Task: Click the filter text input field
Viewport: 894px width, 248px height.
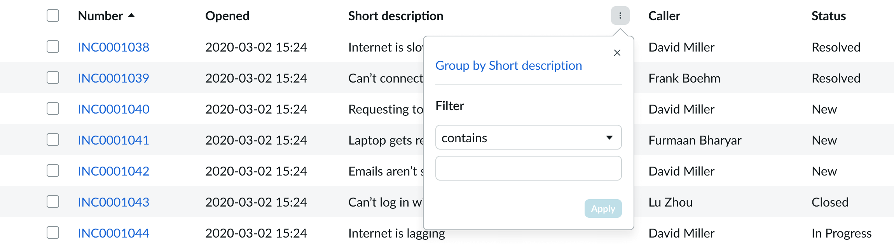Action: (528, 168)
